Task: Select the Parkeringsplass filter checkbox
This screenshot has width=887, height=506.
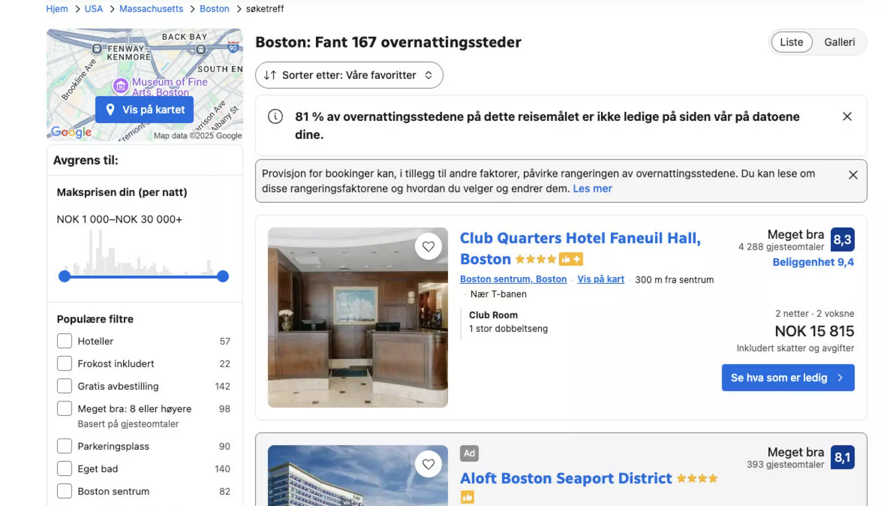Action: (x=64, y=446)
